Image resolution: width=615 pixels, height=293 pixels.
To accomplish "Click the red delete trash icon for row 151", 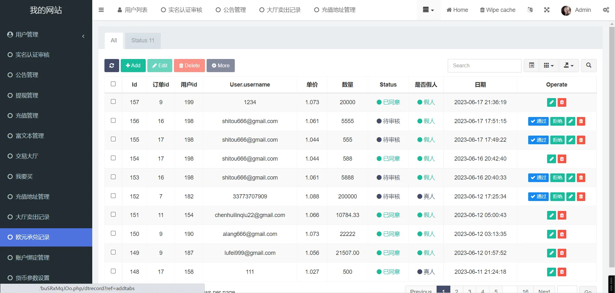I will (x=562, y=215).
